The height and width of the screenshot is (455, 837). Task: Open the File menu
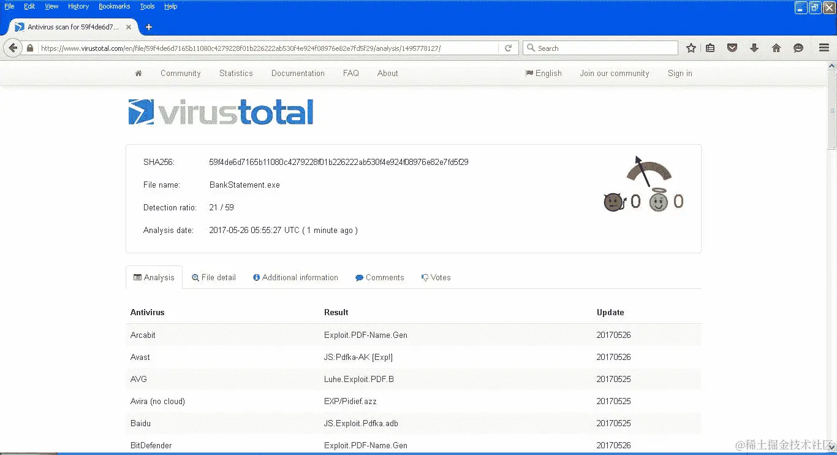(x=9, y=6)
